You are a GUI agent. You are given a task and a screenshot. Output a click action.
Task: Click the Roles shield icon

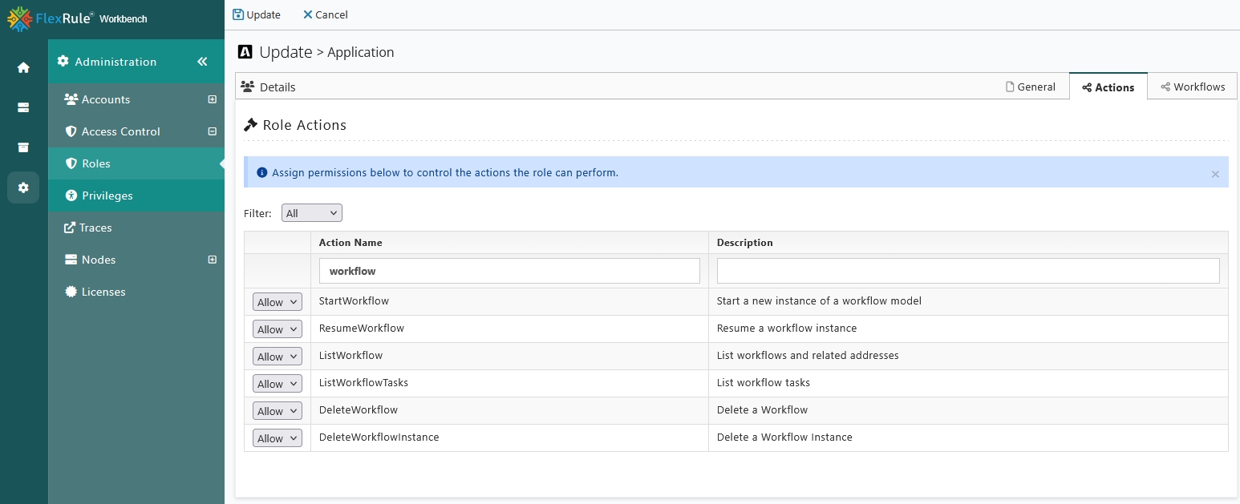click(x=71, y=163)
